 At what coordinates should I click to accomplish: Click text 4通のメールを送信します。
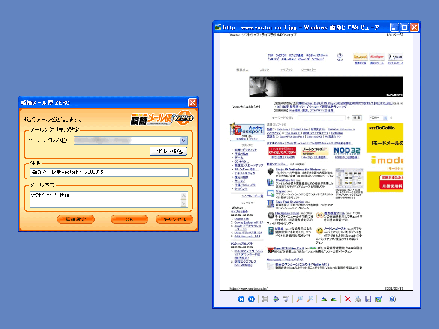click(x=53, y=120)
